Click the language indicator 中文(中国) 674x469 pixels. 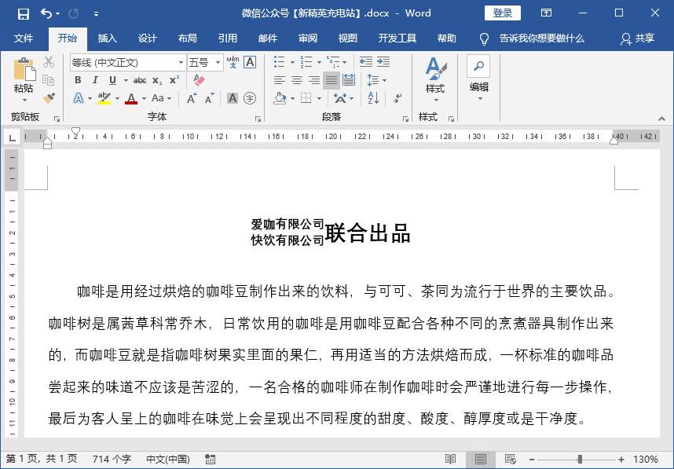[168, 459]
